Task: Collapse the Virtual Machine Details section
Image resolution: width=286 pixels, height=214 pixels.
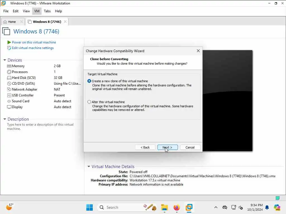Action: 89,167
